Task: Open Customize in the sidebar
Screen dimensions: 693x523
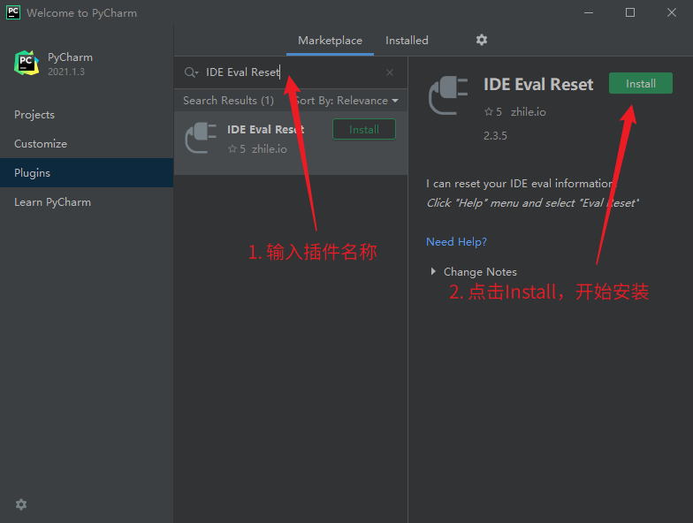Action: tap(41, 144)
